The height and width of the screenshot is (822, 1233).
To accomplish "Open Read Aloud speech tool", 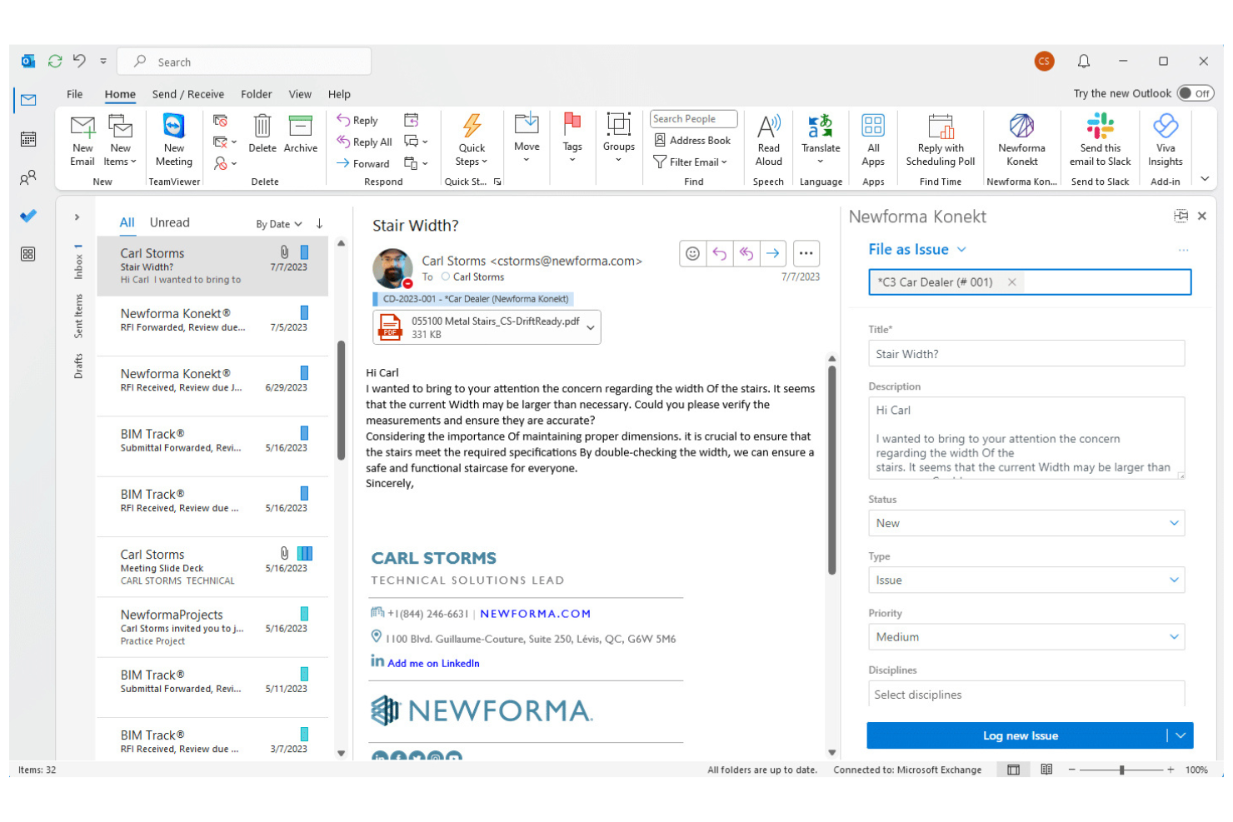I will (x=769, y=140).
